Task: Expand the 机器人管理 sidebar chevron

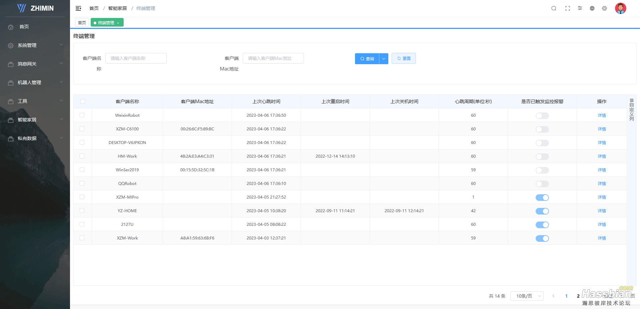Action: [61, 82]
